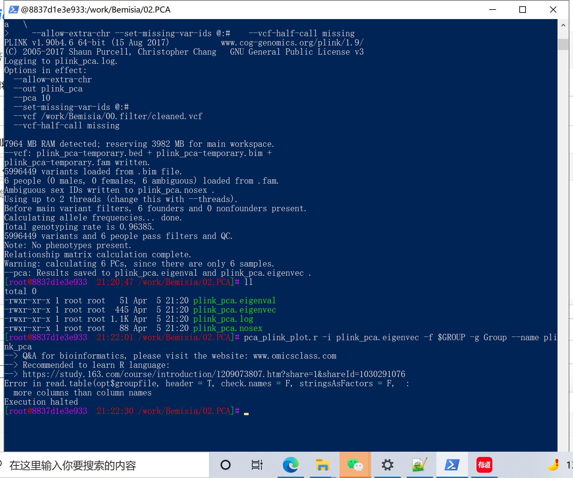
Task: Click the vertical scrollbar thumb
Action: [563, 44]
